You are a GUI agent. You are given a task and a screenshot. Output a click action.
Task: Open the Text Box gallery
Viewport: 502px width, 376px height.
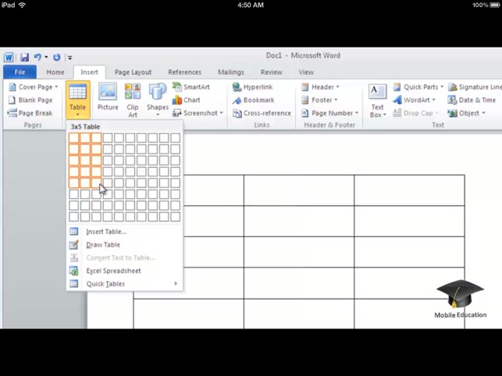tap(378, 101)
